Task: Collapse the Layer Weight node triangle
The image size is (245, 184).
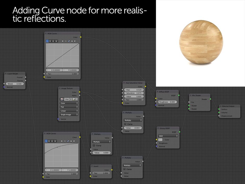Action: (6, 74)
